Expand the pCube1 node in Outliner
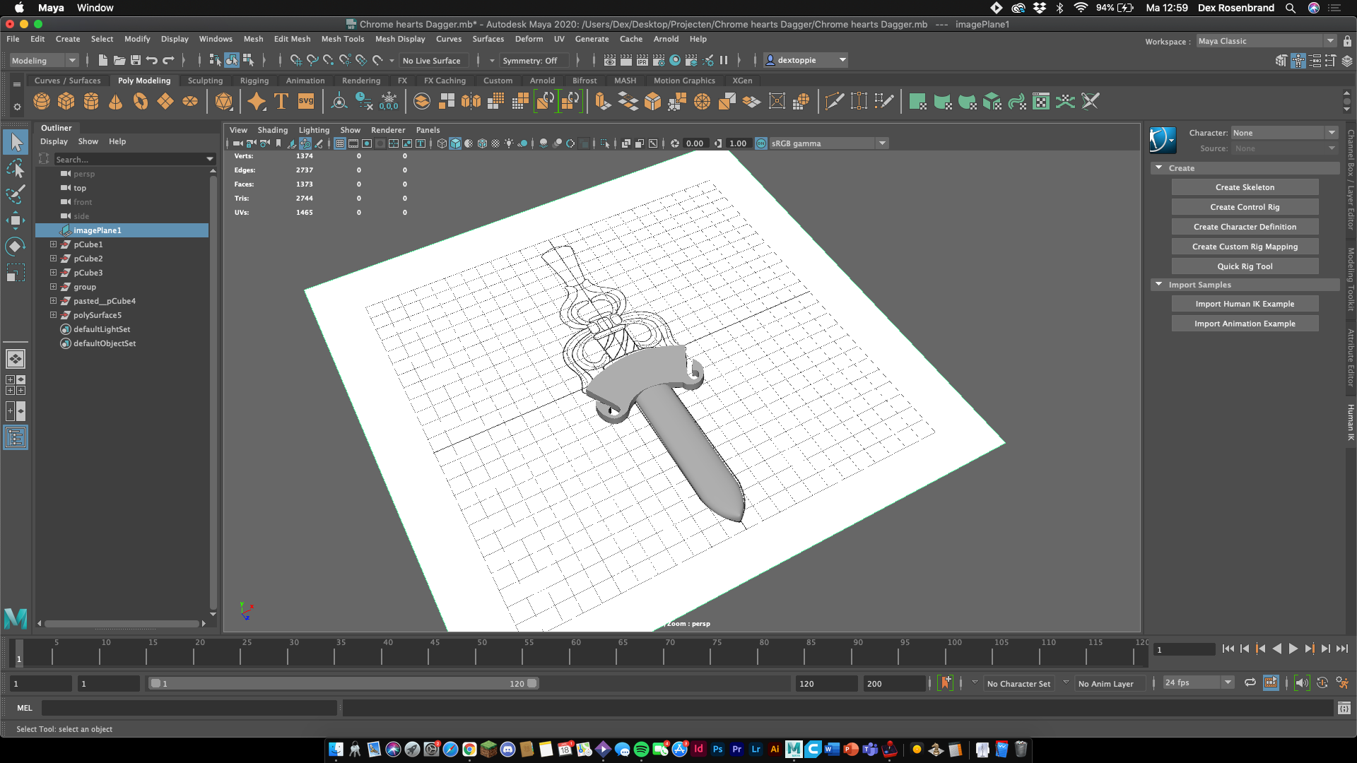The width and height of the screenshot is (1357, 763). pos(53,244)
